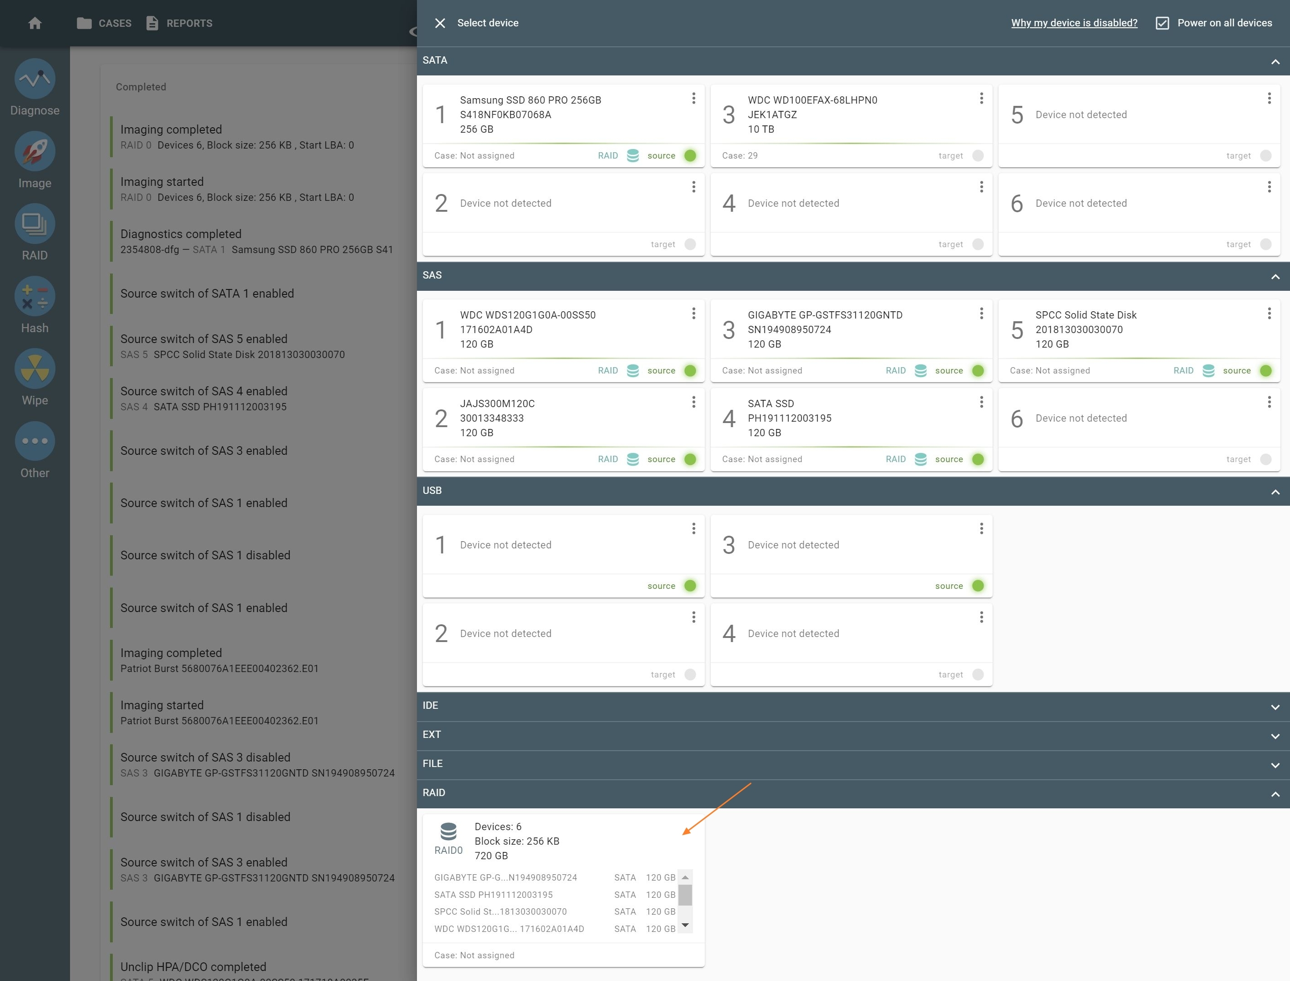This screenshot has height=981, width=1290.
Task: Open options menu for SATA 2 slot
Action: click(x=693, y=187)
